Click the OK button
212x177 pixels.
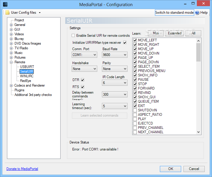170,169
